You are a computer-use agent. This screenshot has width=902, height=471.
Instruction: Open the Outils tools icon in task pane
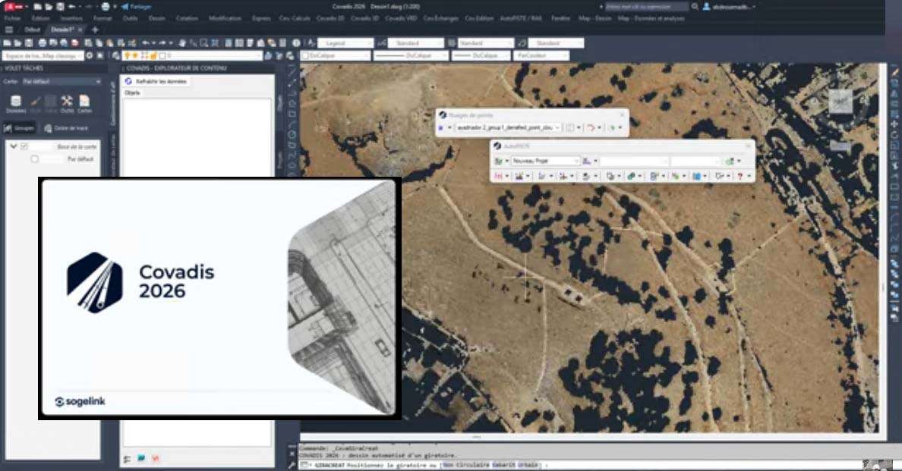pos(67,102)
